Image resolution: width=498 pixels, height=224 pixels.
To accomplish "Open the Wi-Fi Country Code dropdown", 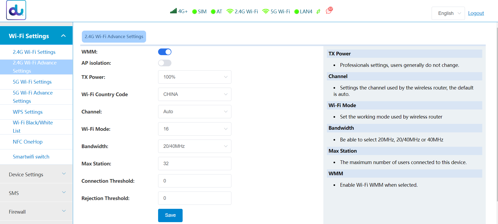I will (x=195, y=94).
